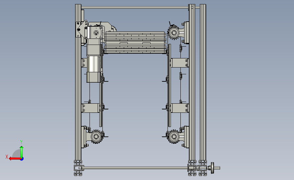Click the red X axis arrow of the triad
Image resolution: width=294 pixels, height=180 pixels.
15,159
